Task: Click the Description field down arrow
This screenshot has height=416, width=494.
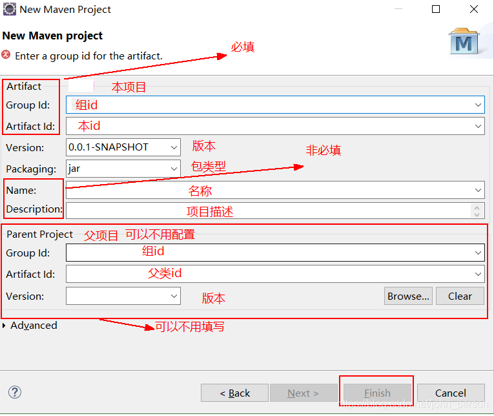Action: click(477, 214)
